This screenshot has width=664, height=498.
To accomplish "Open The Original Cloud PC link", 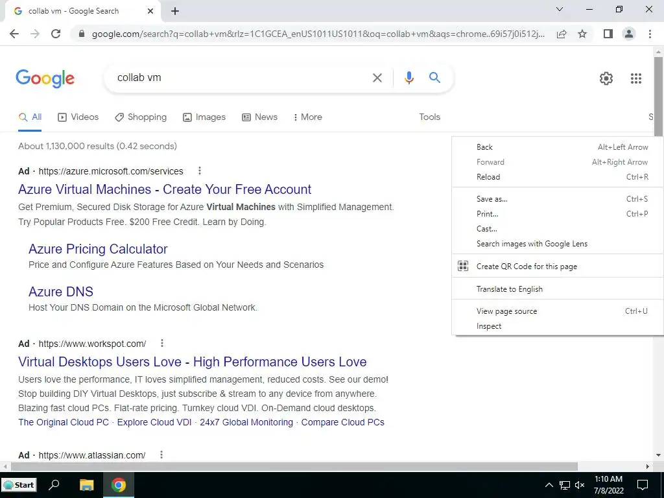I will [64, 422].
